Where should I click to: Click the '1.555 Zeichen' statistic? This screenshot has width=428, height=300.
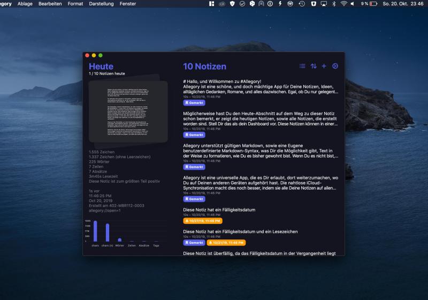[102, 152]
